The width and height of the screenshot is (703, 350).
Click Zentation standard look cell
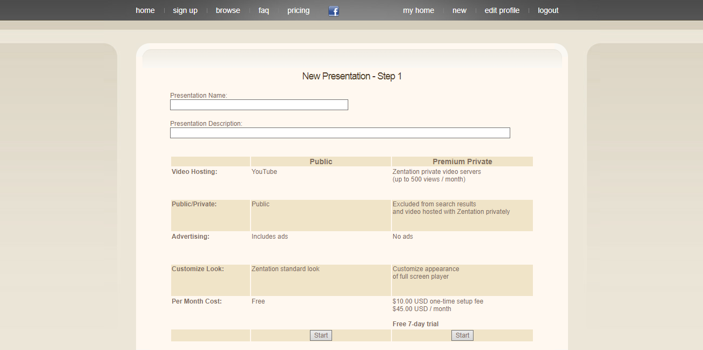point(286,269)
